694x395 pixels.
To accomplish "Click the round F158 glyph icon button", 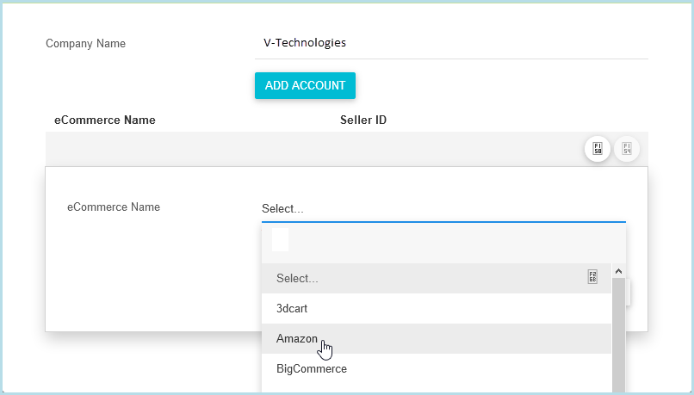I will 597,149.
